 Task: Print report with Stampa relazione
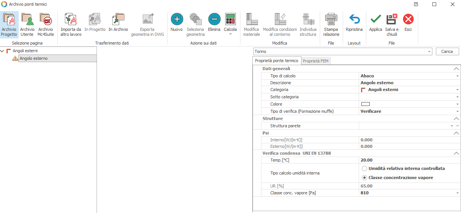pos(331,24)
